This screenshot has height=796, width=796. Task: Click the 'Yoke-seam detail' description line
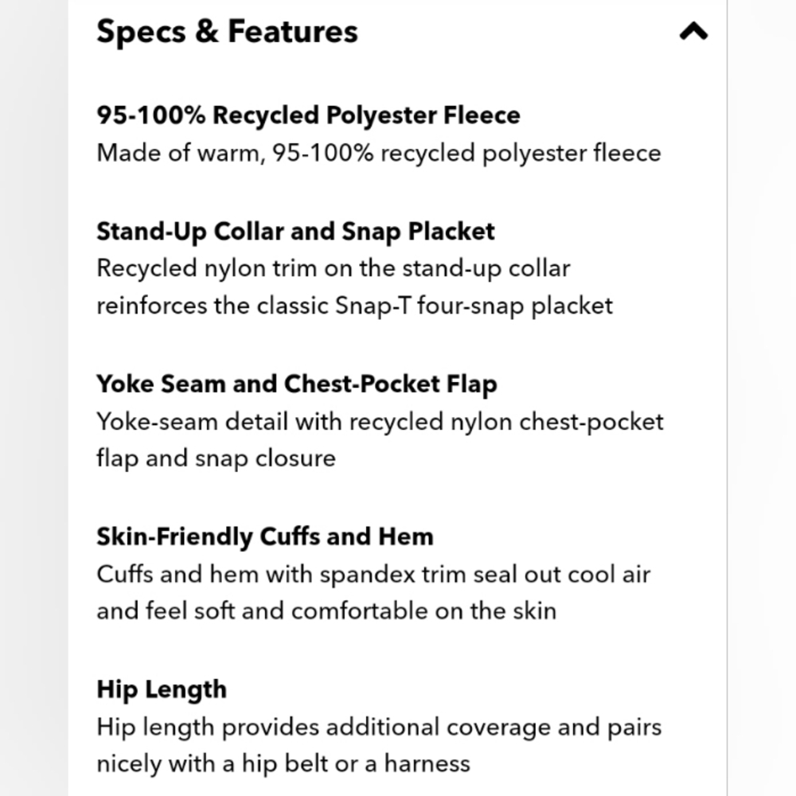380,422
